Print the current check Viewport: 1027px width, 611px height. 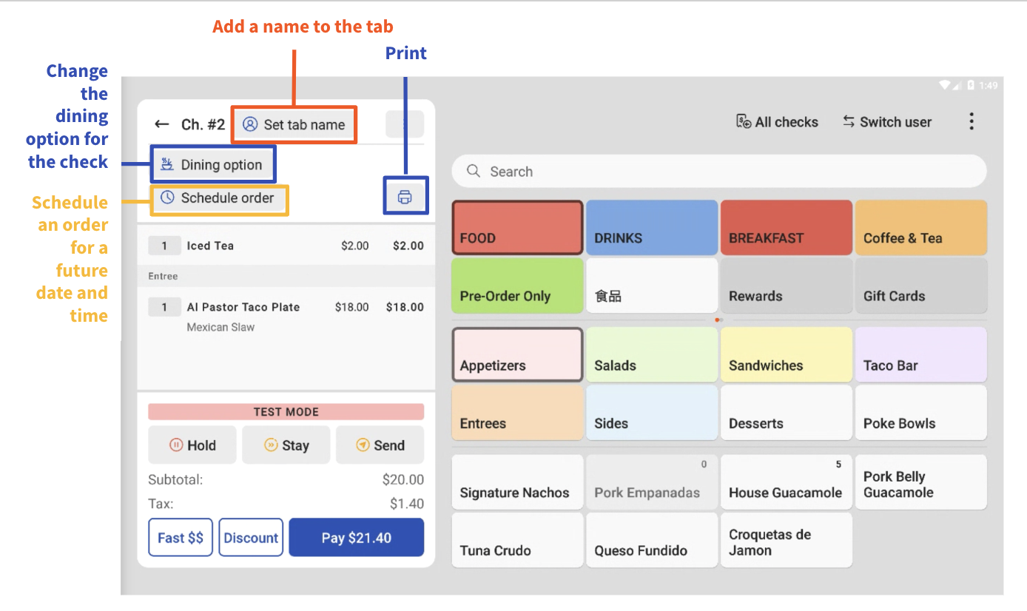click(x=405, y=195)
